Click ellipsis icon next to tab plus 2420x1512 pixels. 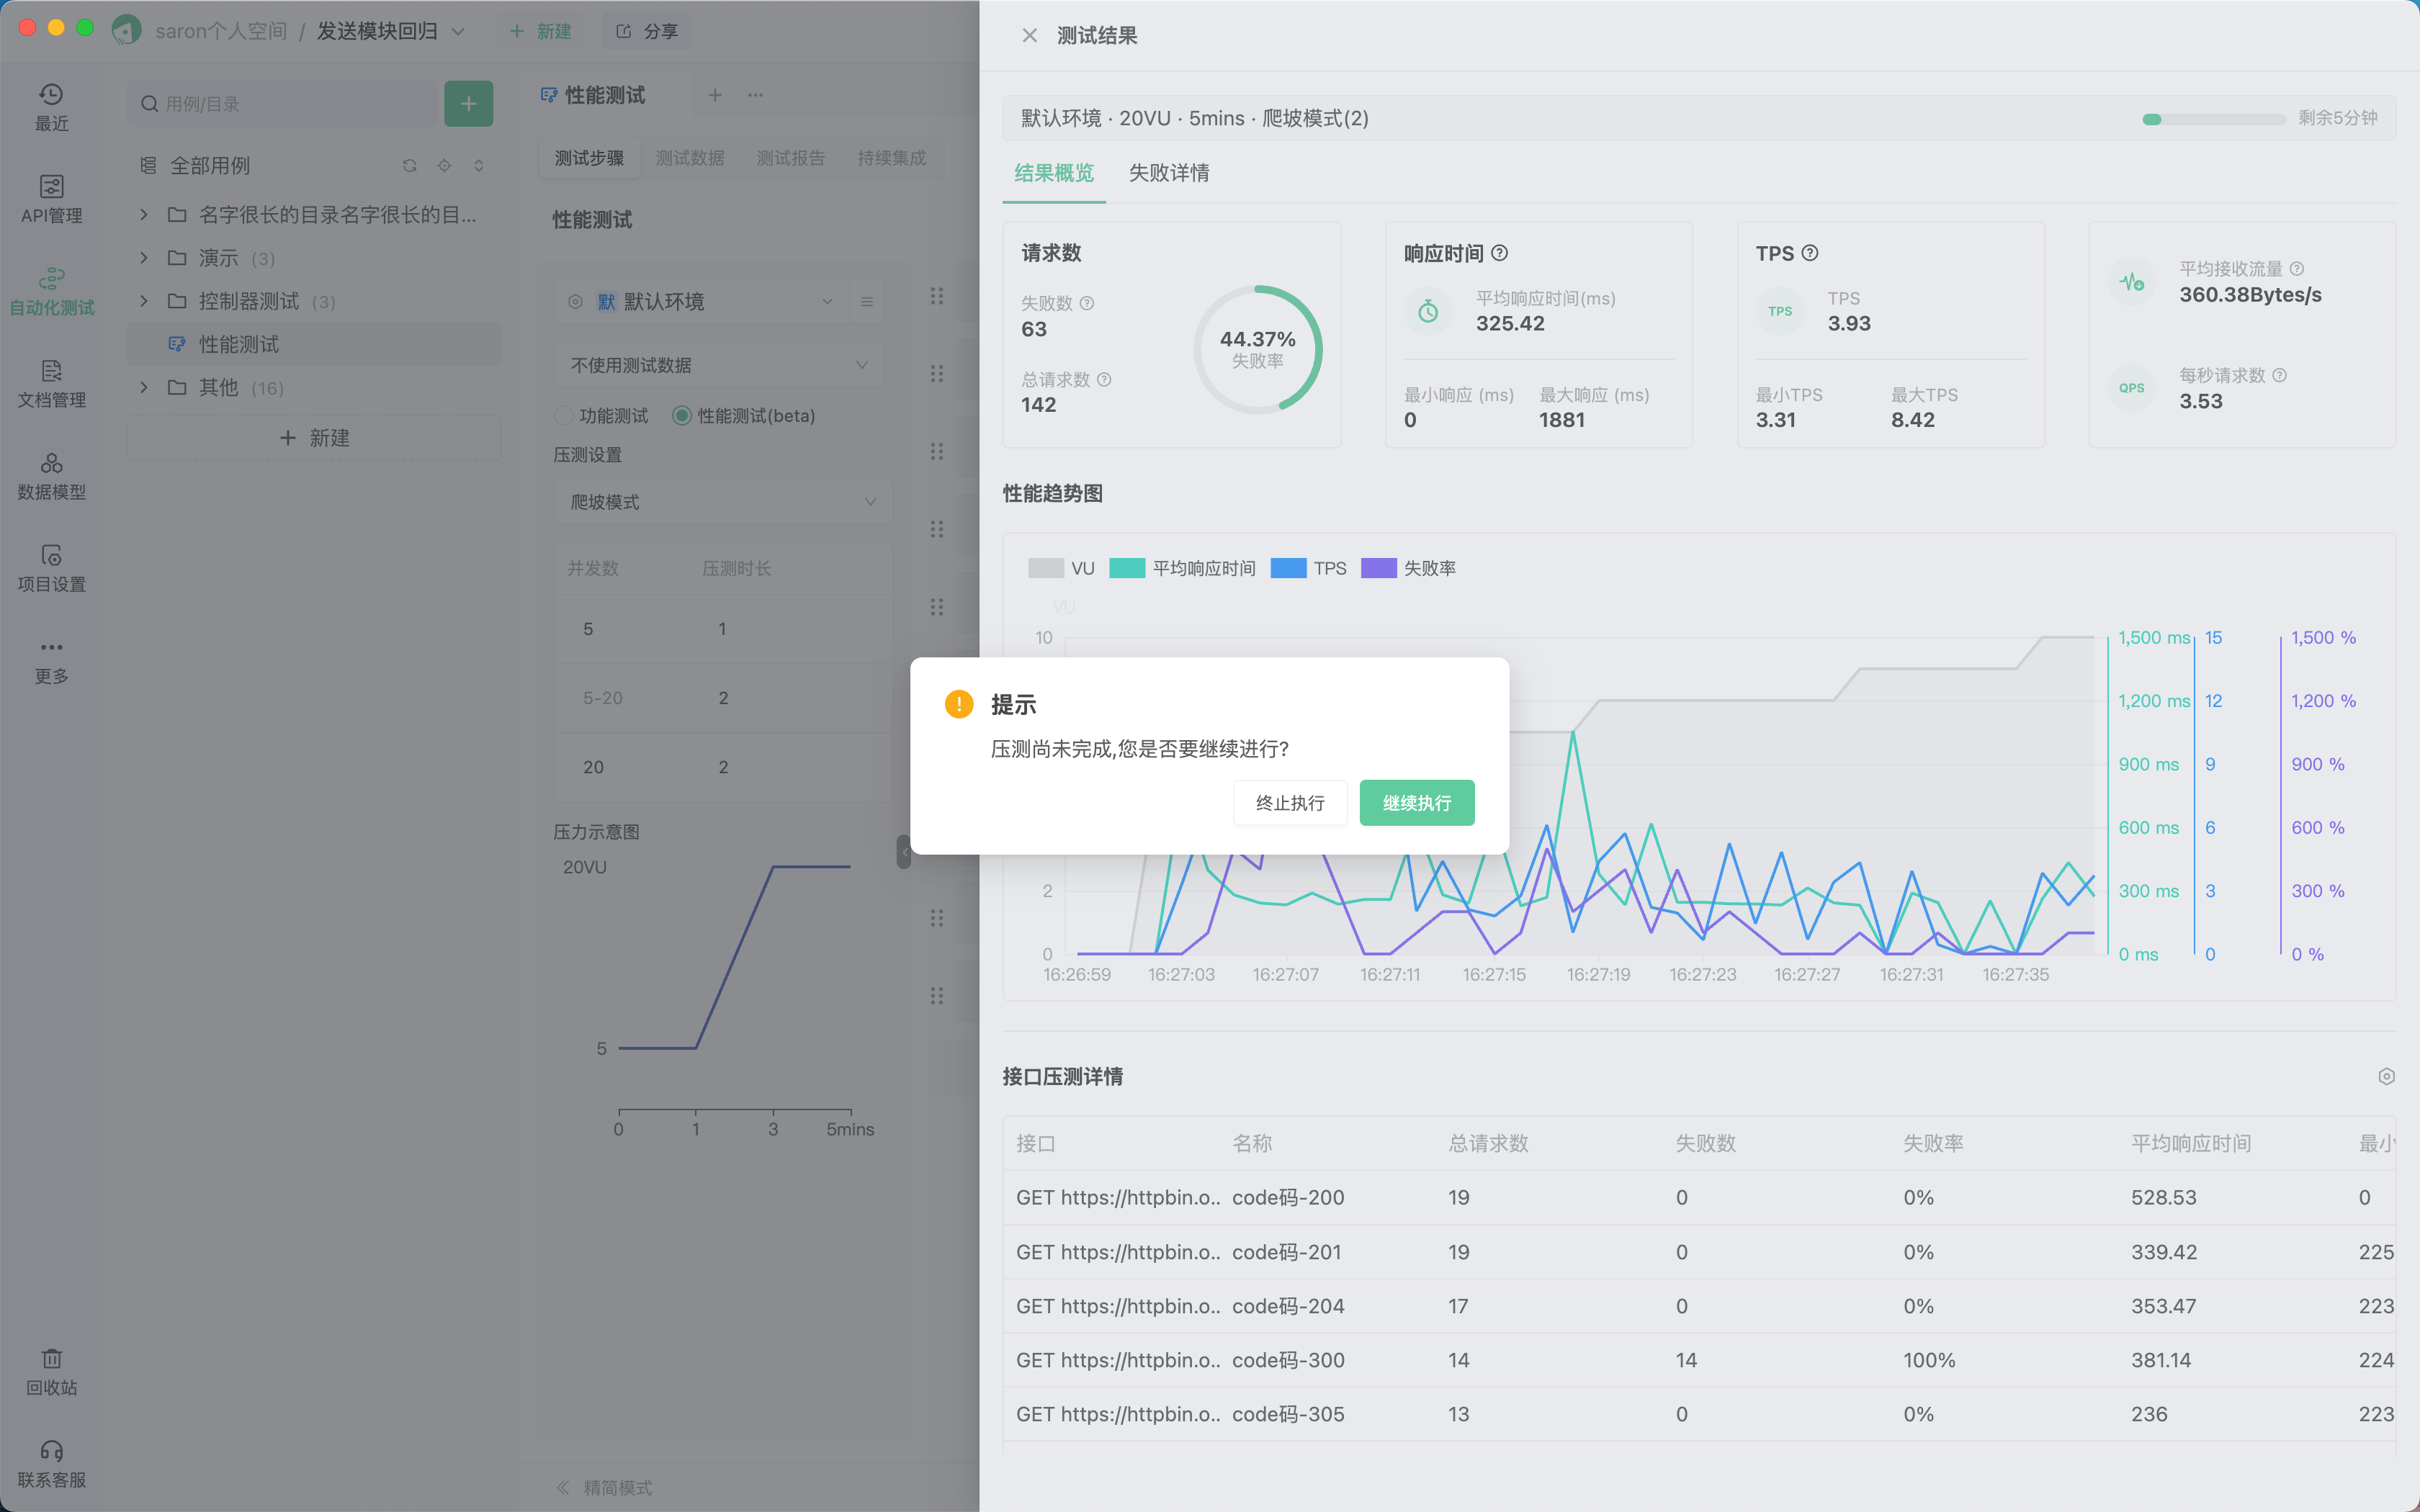pyautogui.click(x=755, y=95)
